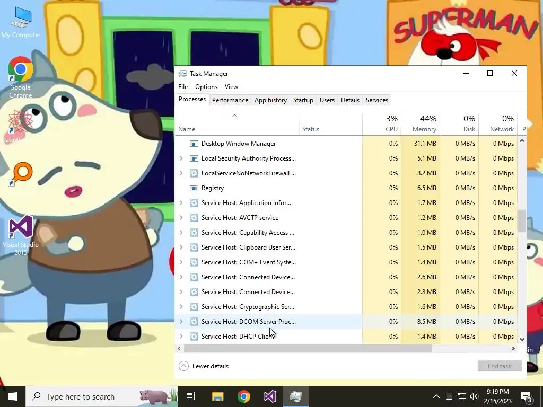Screen dimensions: 543x407
Task: Sort processes by CPU column
Action: (382, 123)
